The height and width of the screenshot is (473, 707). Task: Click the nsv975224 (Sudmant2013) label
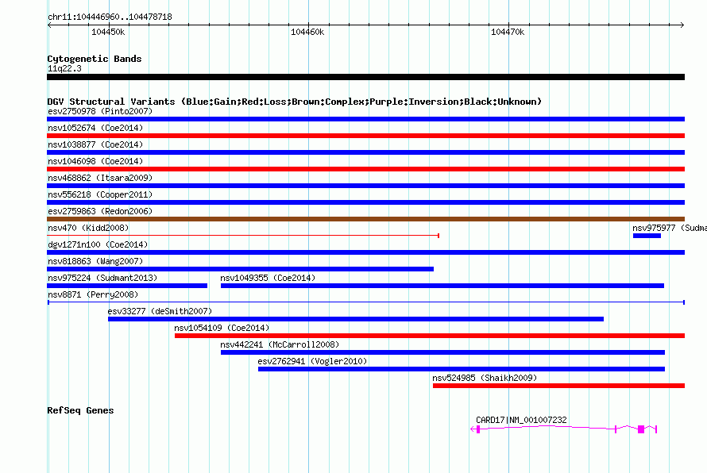coord(102,278)
